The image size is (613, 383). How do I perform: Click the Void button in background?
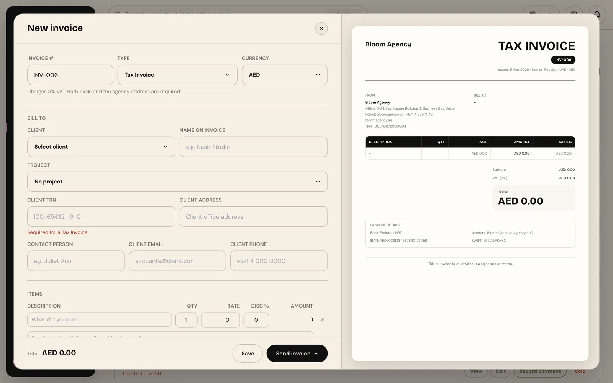click(x=580, y=371)
